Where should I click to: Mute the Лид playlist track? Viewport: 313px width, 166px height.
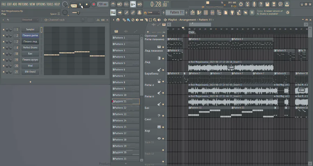point(163,70)
